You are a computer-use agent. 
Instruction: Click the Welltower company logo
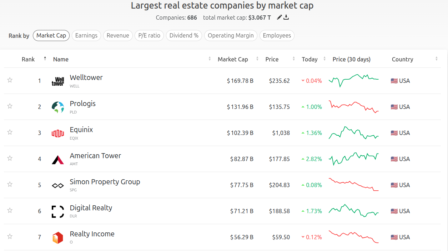click(x=58, y=81)
